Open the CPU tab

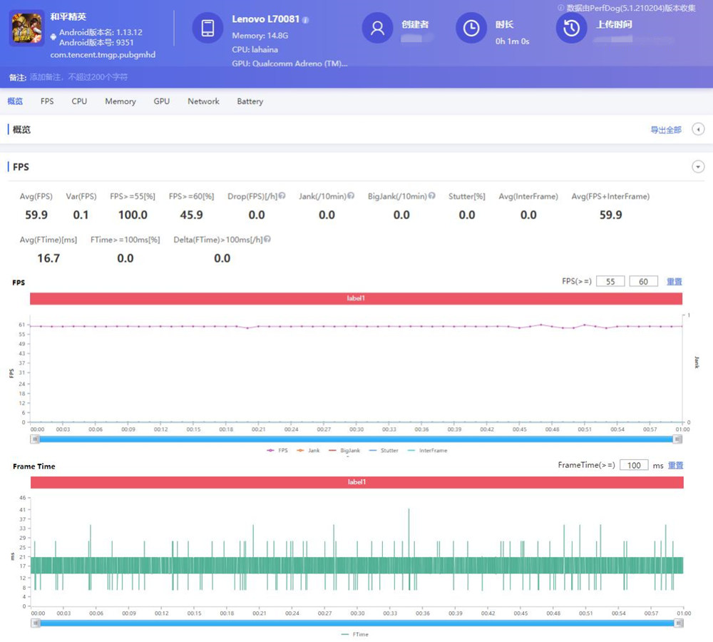coord(79,101)
